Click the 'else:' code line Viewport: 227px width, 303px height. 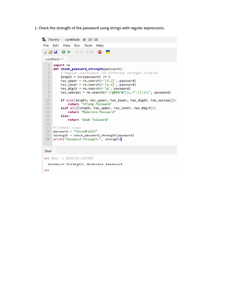tap(65, 116)
